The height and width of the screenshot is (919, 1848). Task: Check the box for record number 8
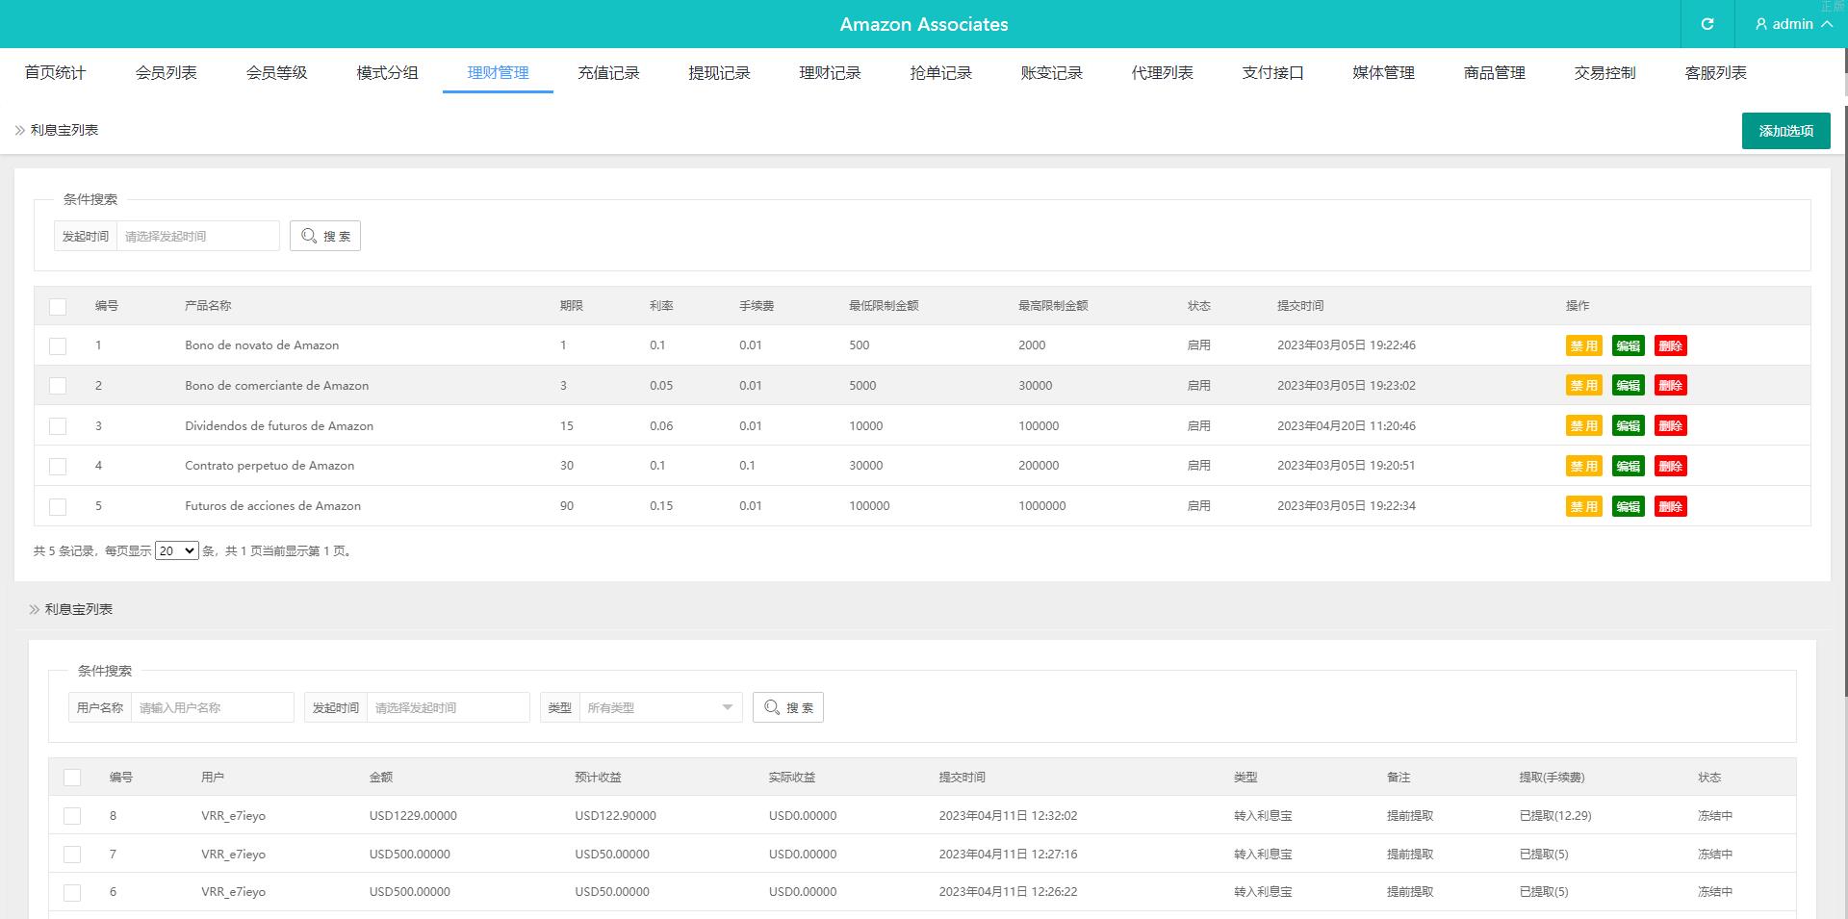coord(72,816)
